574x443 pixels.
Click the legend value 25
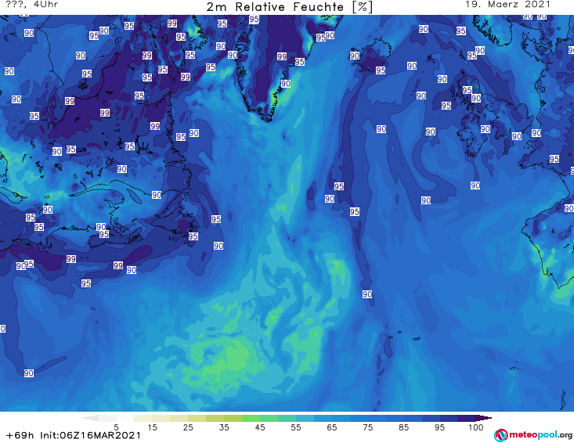point(188,427)
